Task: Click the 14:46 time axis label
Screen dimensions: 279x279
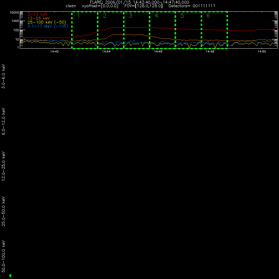Action: coord(158,52)
